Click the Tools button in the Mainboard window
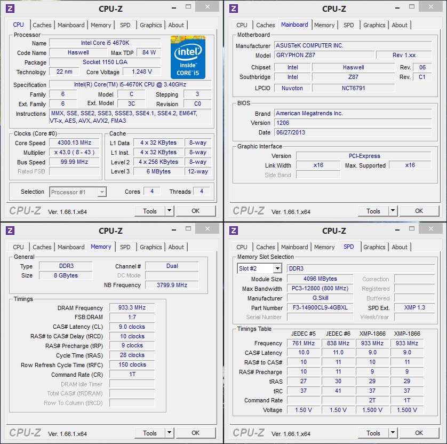Viewport: 447px width, 444px height. (x=373, y=211)
